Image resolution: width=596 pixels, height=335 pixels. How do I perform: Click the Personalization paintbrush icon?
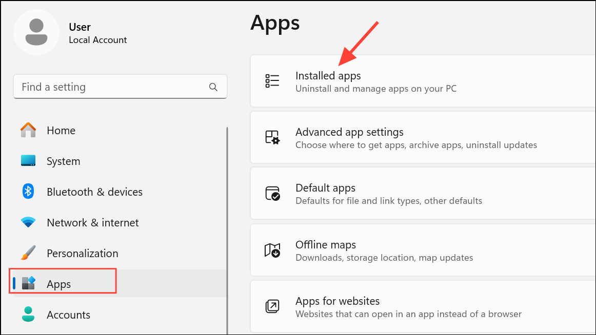click(28, 253)
